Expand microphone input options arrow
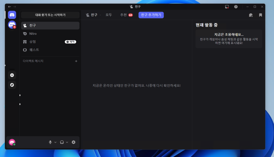The width and height of the screenshot is (274, 157). click(x=55, y=142)
